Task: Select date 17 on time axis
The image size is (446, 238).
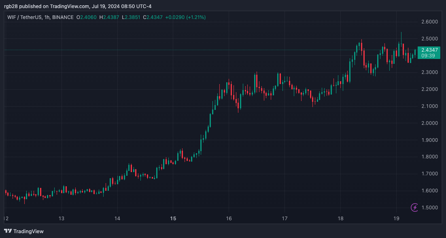Action: [285, 219]
